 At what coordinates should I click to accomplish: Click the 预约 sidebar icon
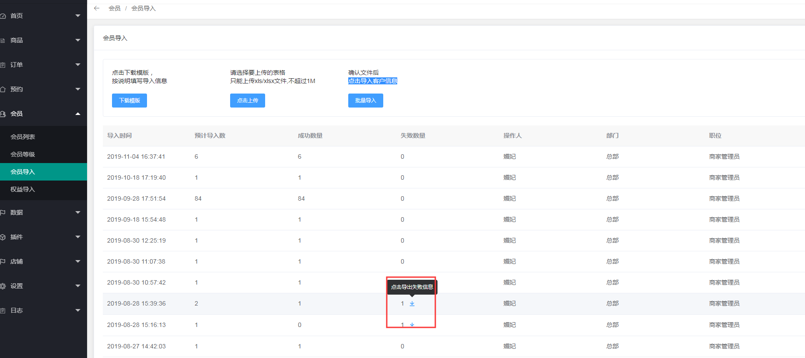[3, 89]
